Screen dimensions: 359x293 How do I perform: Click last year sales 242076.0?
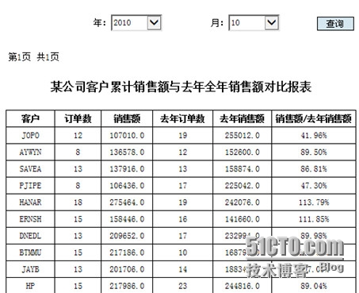pyautogui.click(x=243, y=202)
